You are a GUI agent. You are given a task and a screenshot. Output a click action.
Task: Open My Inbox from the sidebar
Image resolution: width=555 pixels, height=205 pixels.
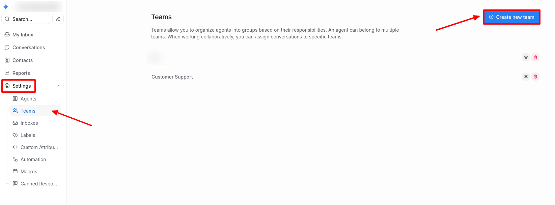point(23,35)
